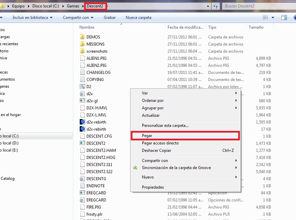Open Compartir con in context menu
Image resolution: width=296 pixels, height=220 pixels.
(155, 161)
